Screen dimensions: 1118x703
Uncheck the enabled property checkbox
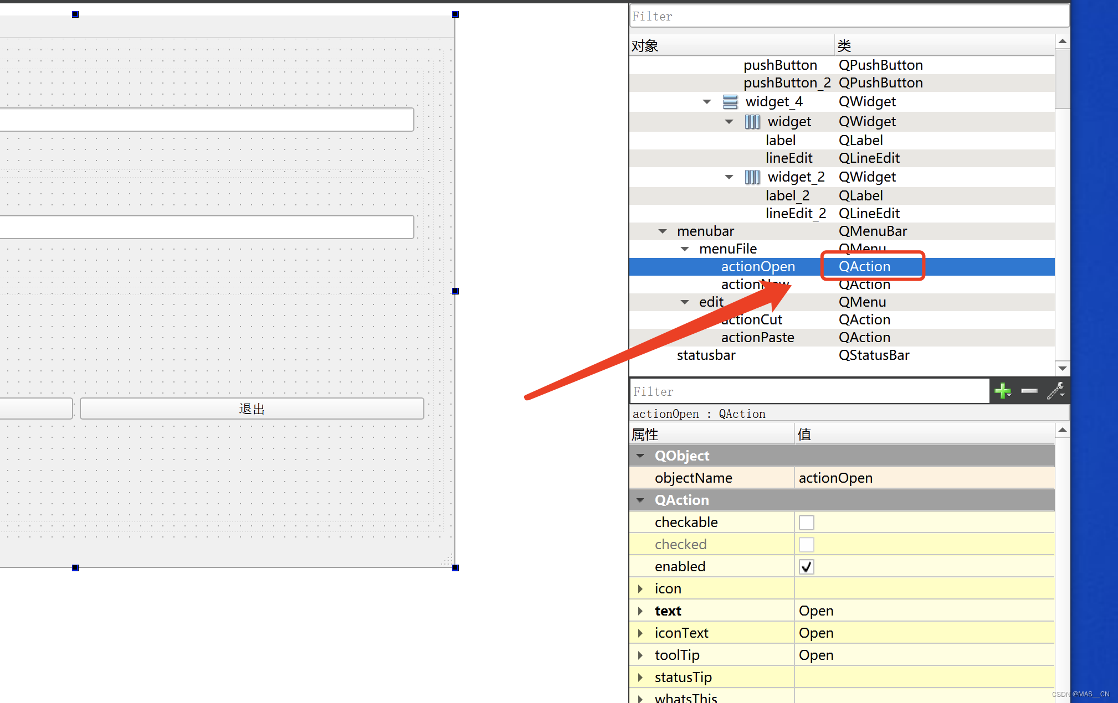coord(806,567)
